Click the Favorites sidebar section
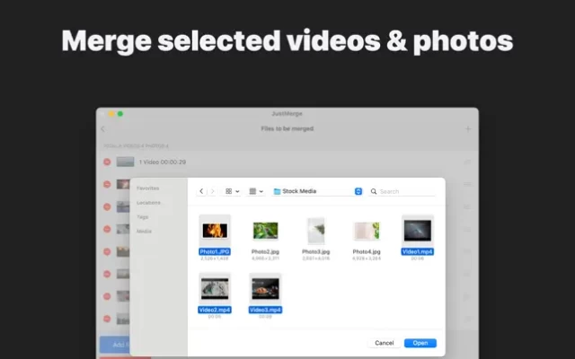575x359 pixels. tap(147, 188)
